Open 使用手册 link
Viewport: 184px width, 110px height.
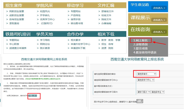tap(75, 19)
